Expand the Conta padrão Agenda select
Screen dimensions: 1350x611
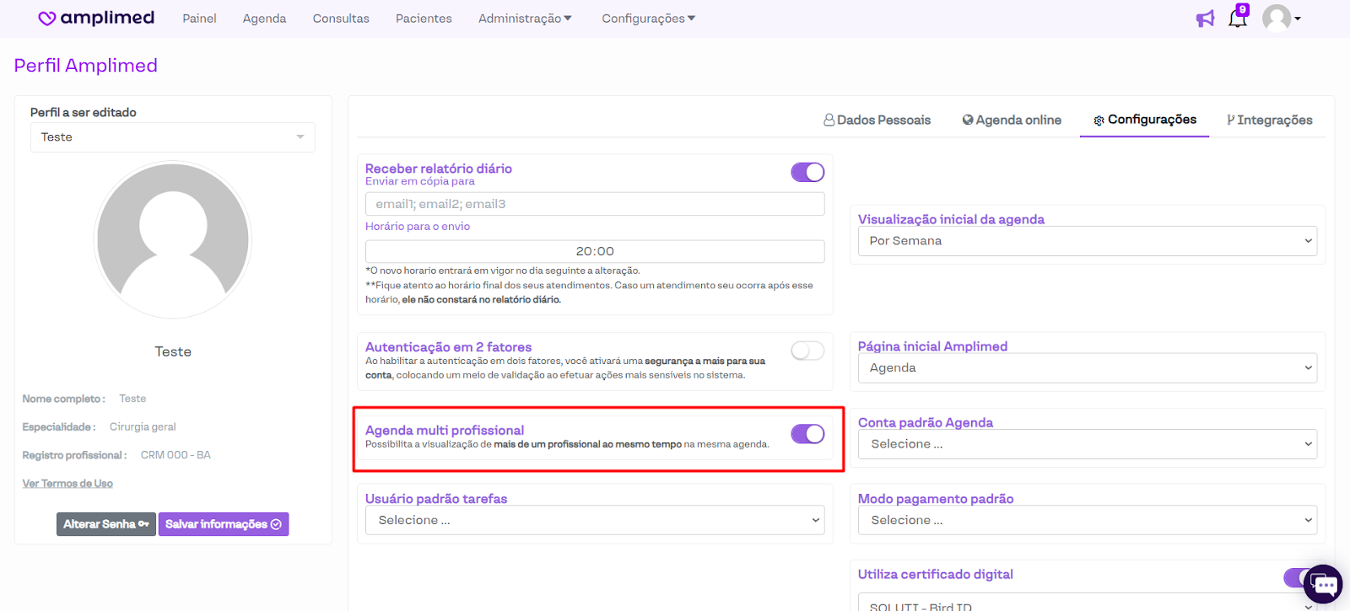pos(1087,444)
